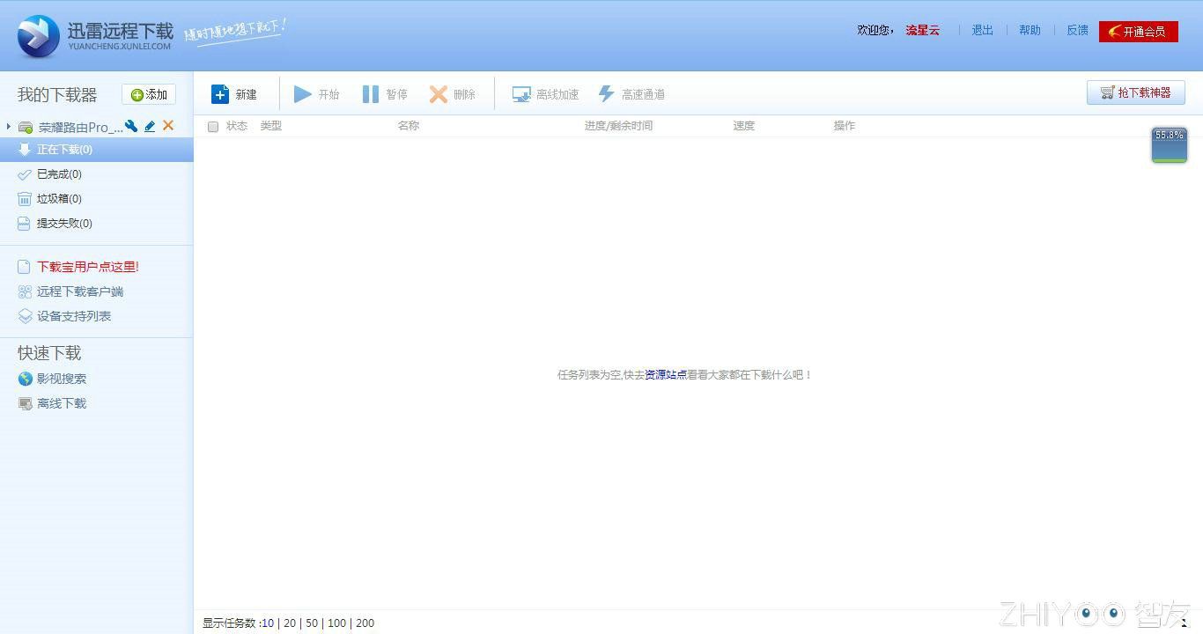
Task: Enable 离线加速 offline acceleration
Action: 546,94
